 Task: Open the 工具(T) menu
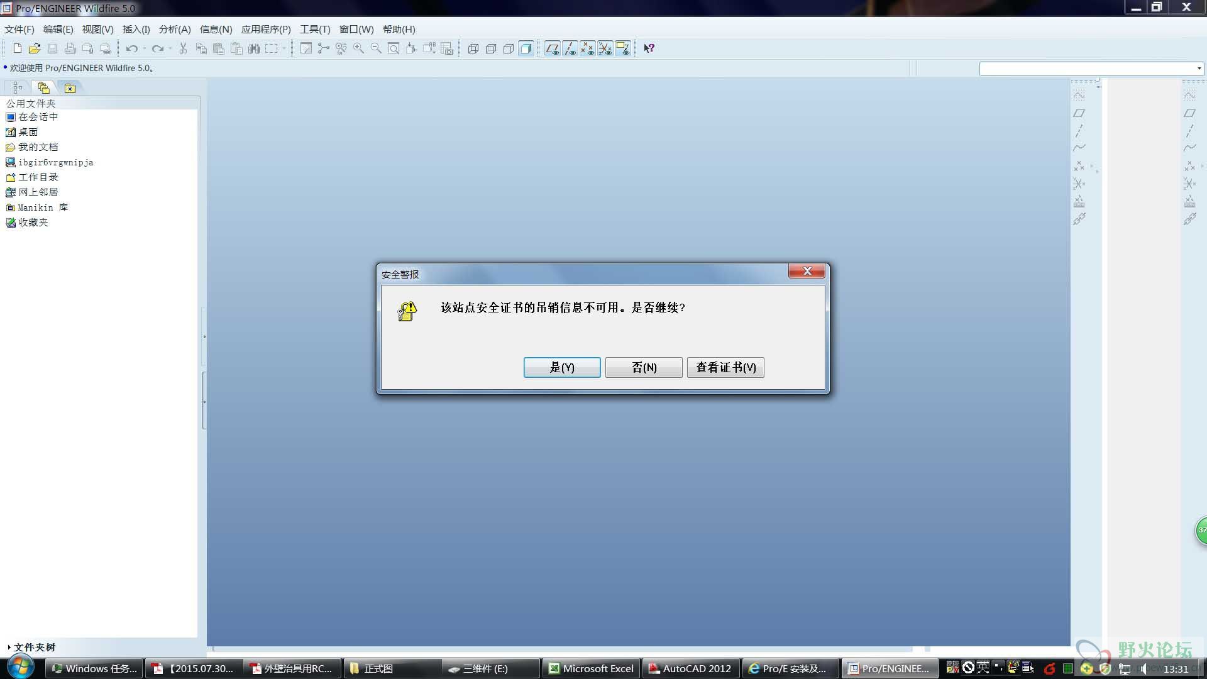tap(315, 29)
